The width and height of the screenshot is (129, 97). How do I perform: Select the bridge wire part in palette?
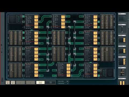pyautogui.click(x=122, y=29)
